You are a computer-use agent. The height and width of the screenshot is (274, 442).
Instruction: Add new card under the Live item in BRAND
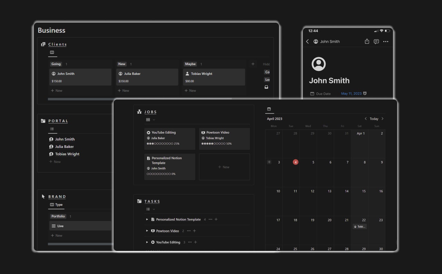57,235
